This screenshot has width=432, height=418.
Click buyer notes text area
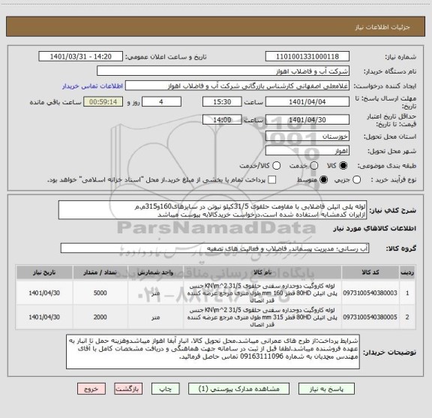tap(213, 352)
